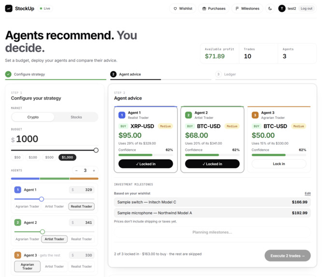Click Agent 2 BUY tag
This screenshot has width=326, height=277.
190,126
